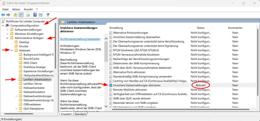Select Unsichere Gastanmeldung überwachen setting
260x121 pixels.
click(137, 37)
